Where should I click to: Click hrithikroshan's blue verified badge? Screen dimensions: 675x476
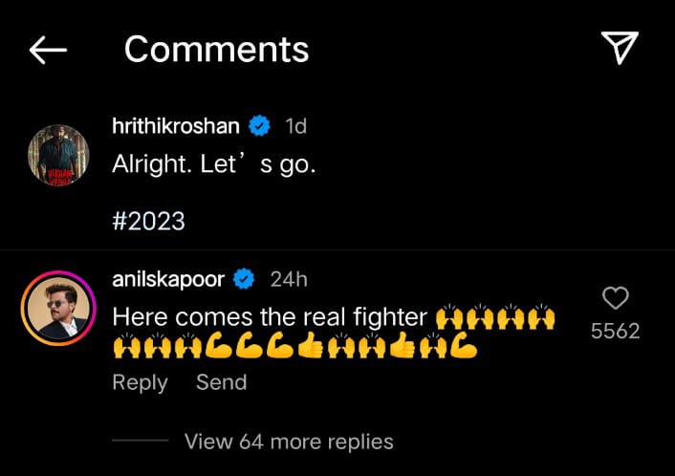[x=260, y=126]
